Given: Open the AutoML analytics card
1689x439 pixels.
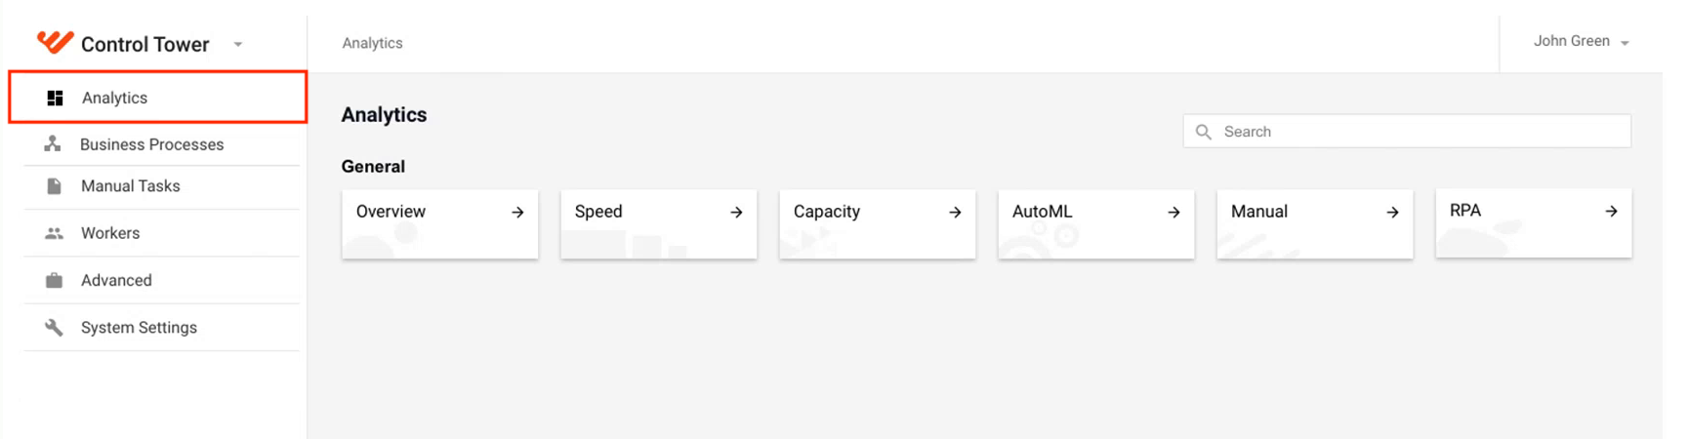Looking at the screenshot, I should pyautogui.click(x=1096, y=224).
